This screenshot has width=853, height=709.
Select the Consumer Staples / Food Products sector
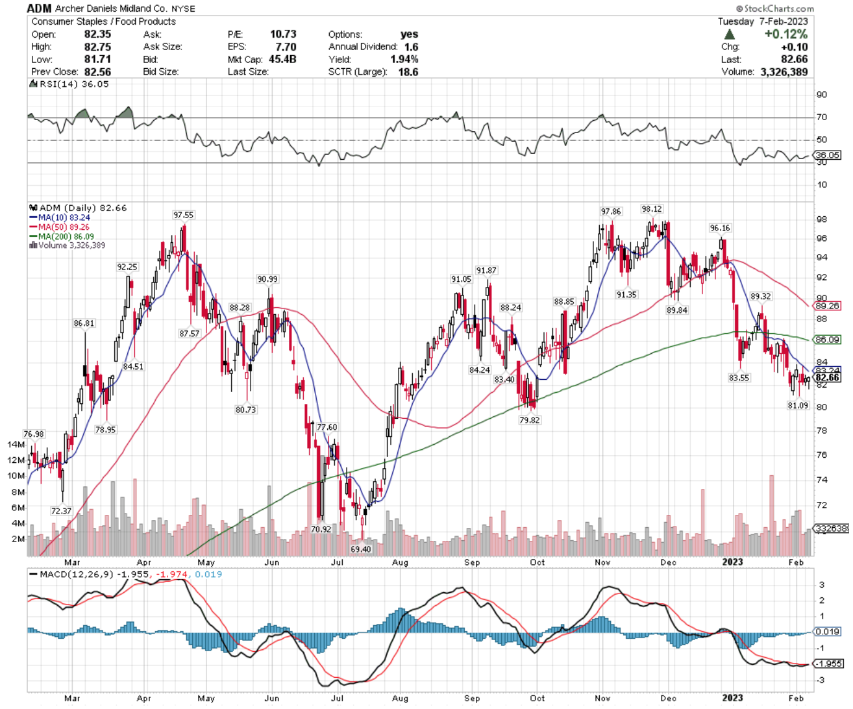(103, 21)
